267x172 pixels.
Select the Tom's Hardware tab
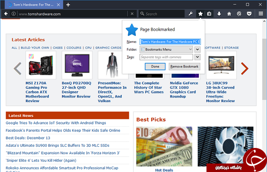point(34,5)
